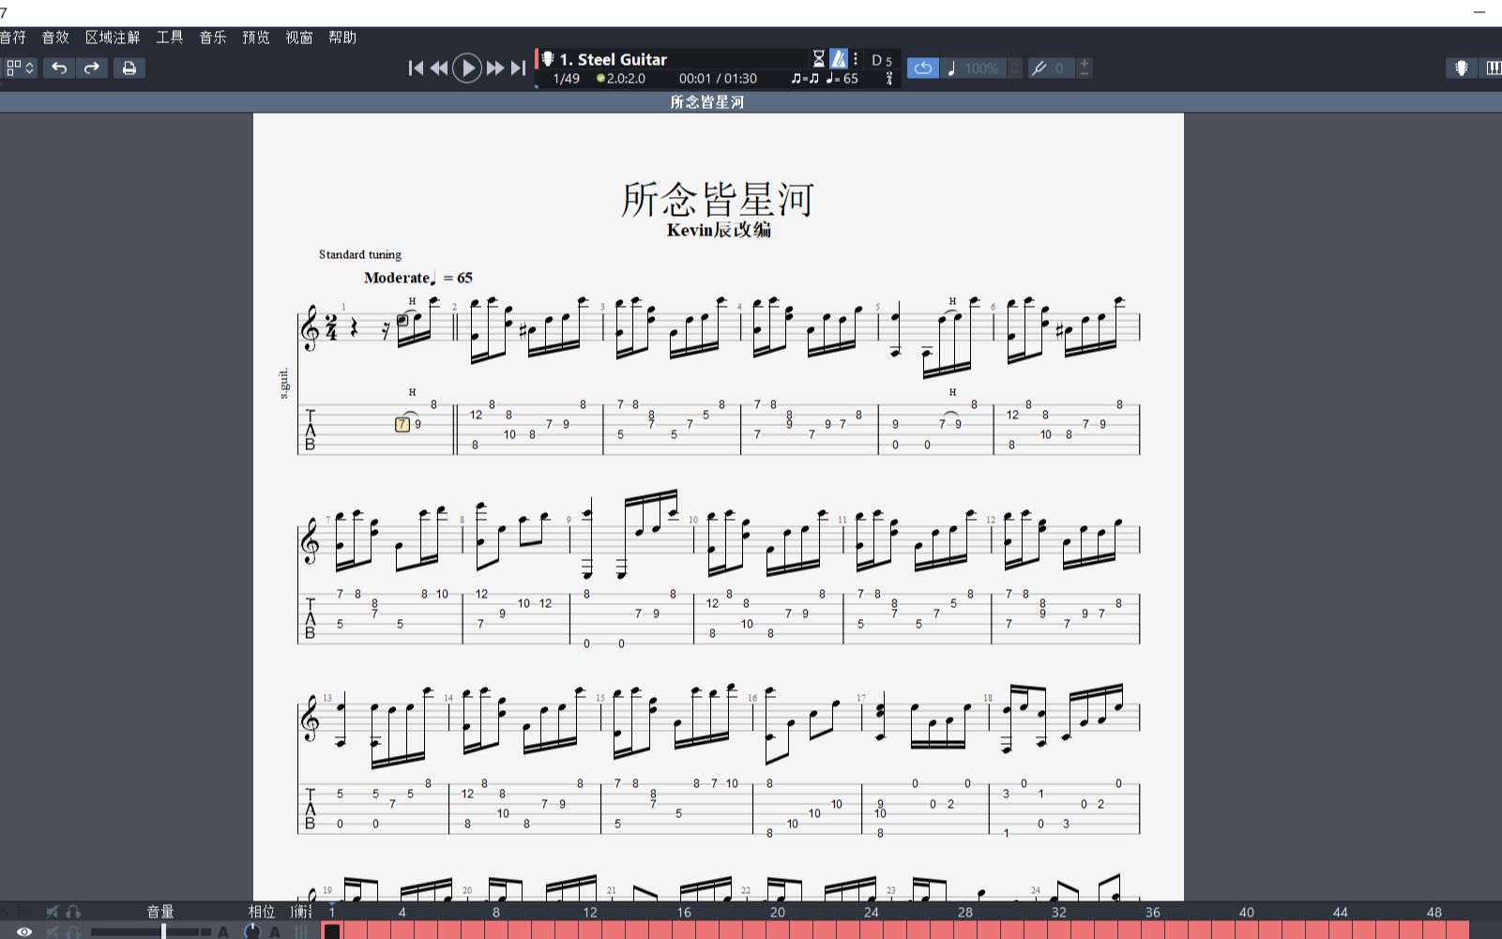Enable loop playback with the loop button
Viewport: 1502px width, 939px height.
click(922, 68)
